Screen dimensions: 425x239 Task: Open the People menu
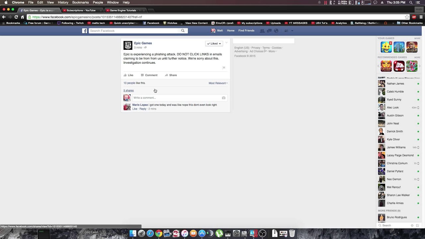(x=98, y=2)
